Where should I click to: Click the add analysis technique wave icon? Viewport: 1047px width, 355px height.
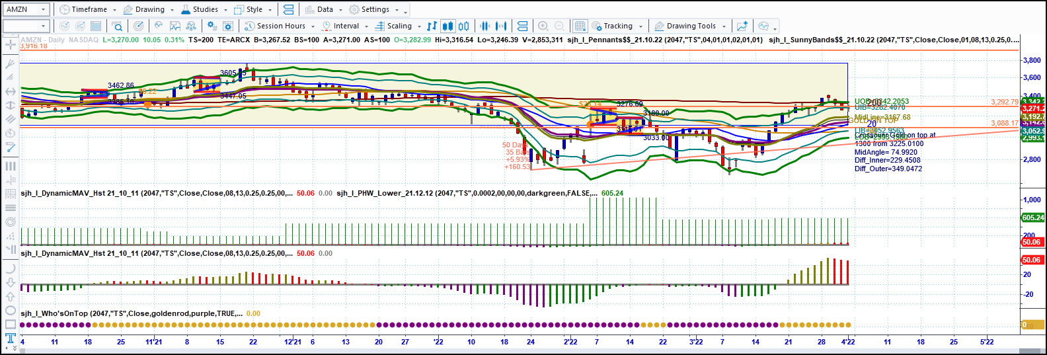point(159,26)
